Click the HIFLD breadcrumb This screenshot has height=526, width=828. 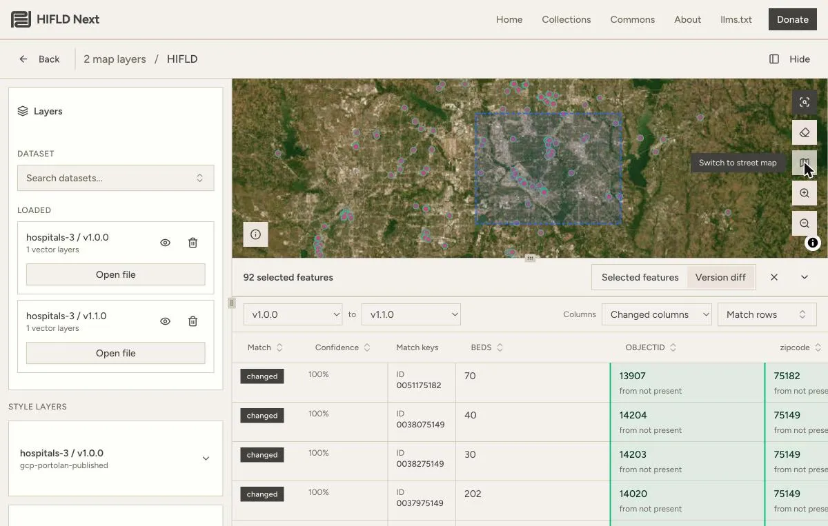[182, 59]
